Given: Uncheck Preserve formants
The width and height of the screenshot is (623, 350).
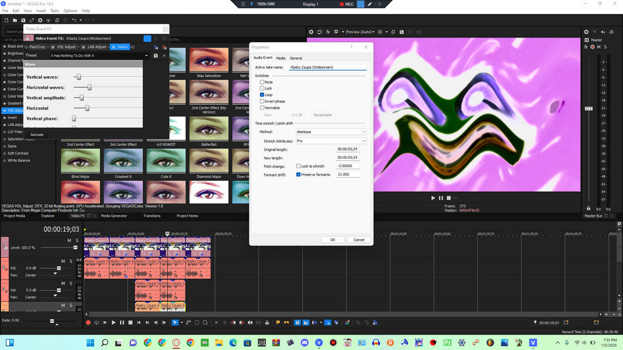Looking at the screenshot, I should [298, 174].
